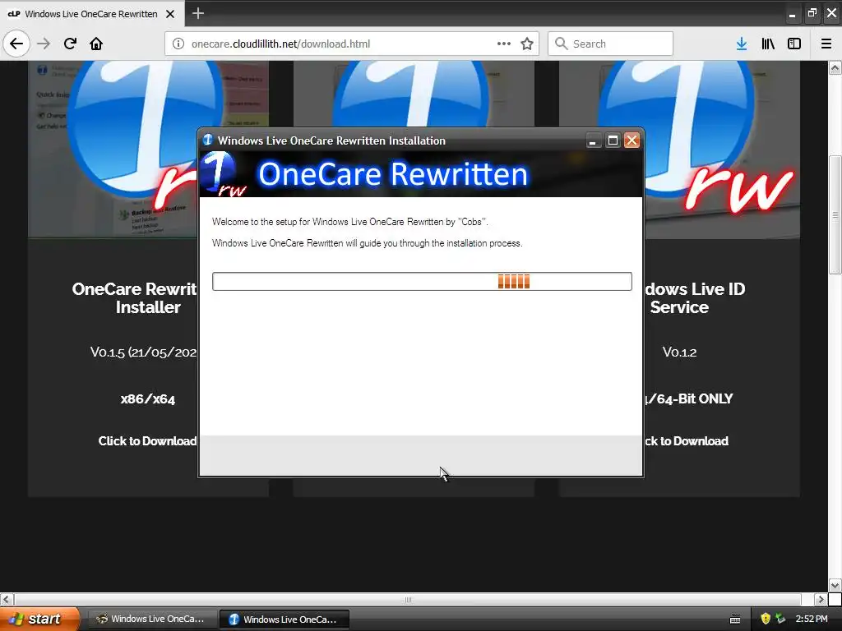Click vertical scrollbar down arrow
Screen dimensions: 842x631
tap(835, 585)
